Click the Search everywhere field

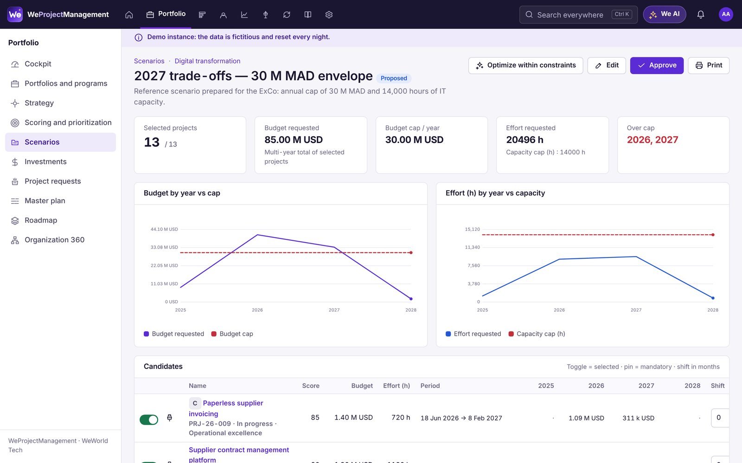pos(578,15)
